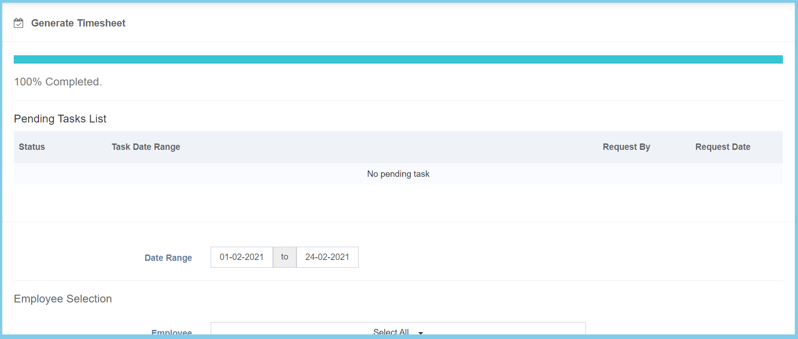The image size is (798, 339).
Task: Expand the Select All employee dropdown
Action: 398,331
